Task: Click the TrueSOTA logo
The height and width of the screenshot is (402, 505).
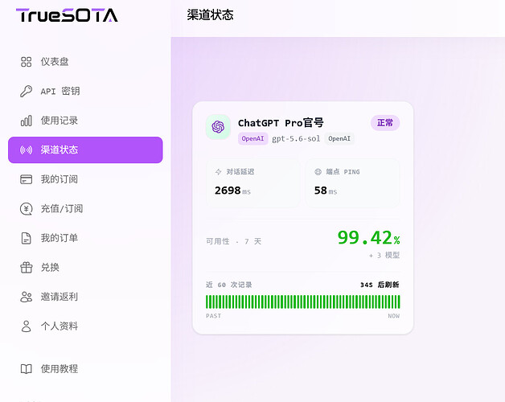Action: coord(67,15)
